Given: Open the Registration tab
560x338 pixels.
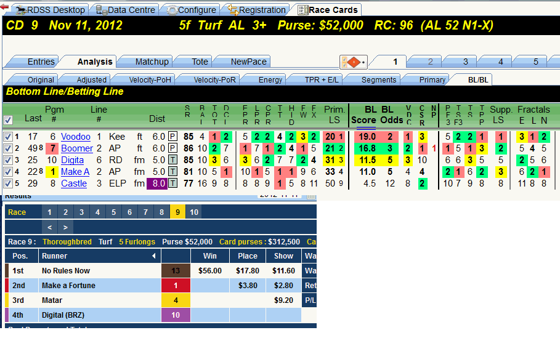Looking at the screenshot, I should pos(257,10).
